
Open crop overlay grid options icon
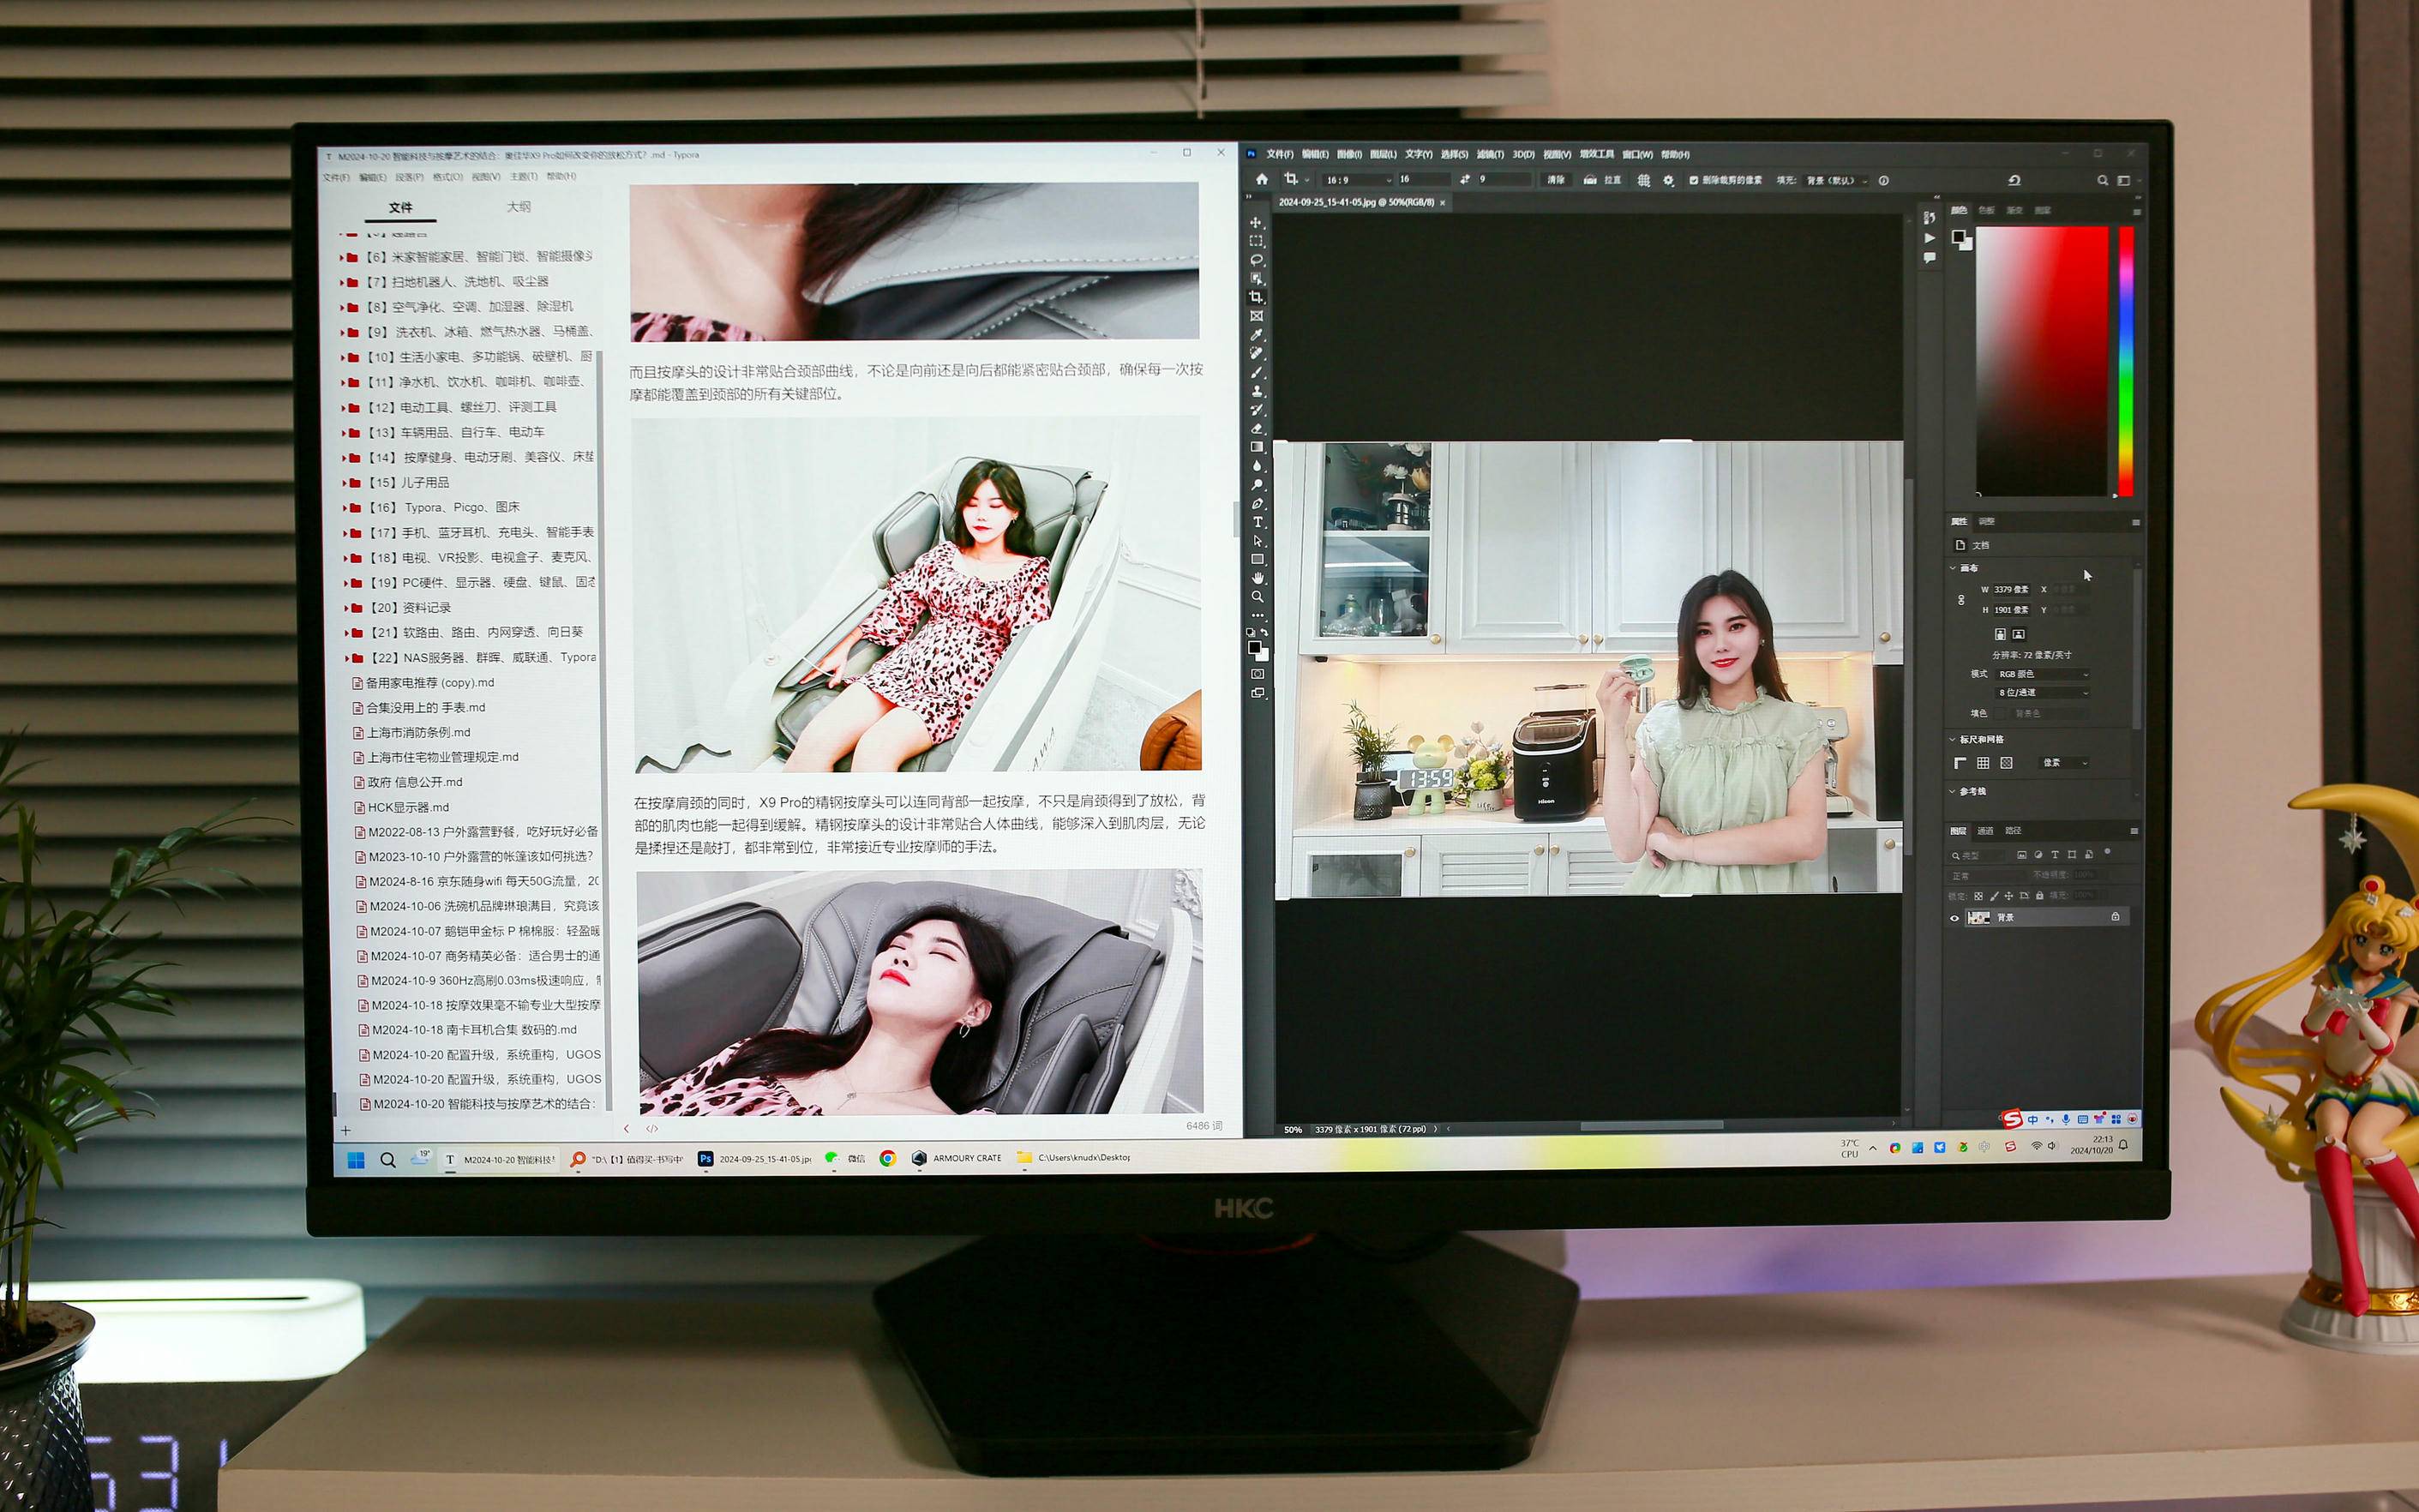pos(1644,181)
